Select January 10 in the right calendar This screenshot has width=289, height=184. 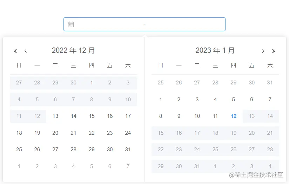tap(197, 116)
